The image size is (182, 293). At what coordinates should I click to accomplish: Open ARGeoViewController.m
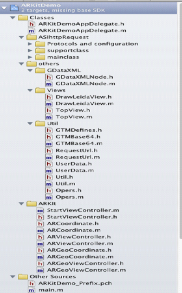(86, 270)
